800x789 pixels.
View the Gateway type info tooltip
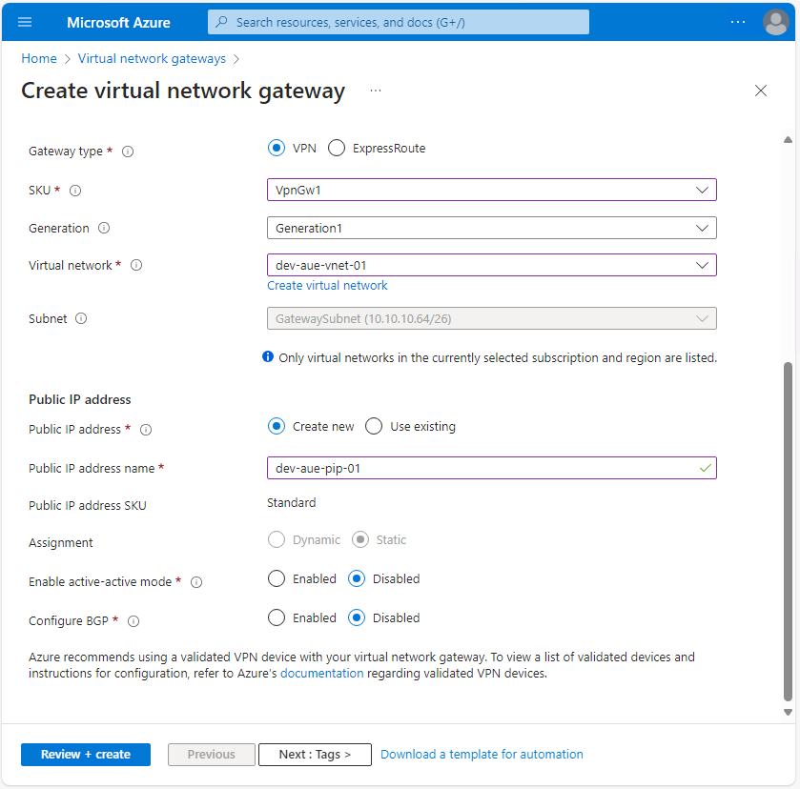click(x=129, y=151)
